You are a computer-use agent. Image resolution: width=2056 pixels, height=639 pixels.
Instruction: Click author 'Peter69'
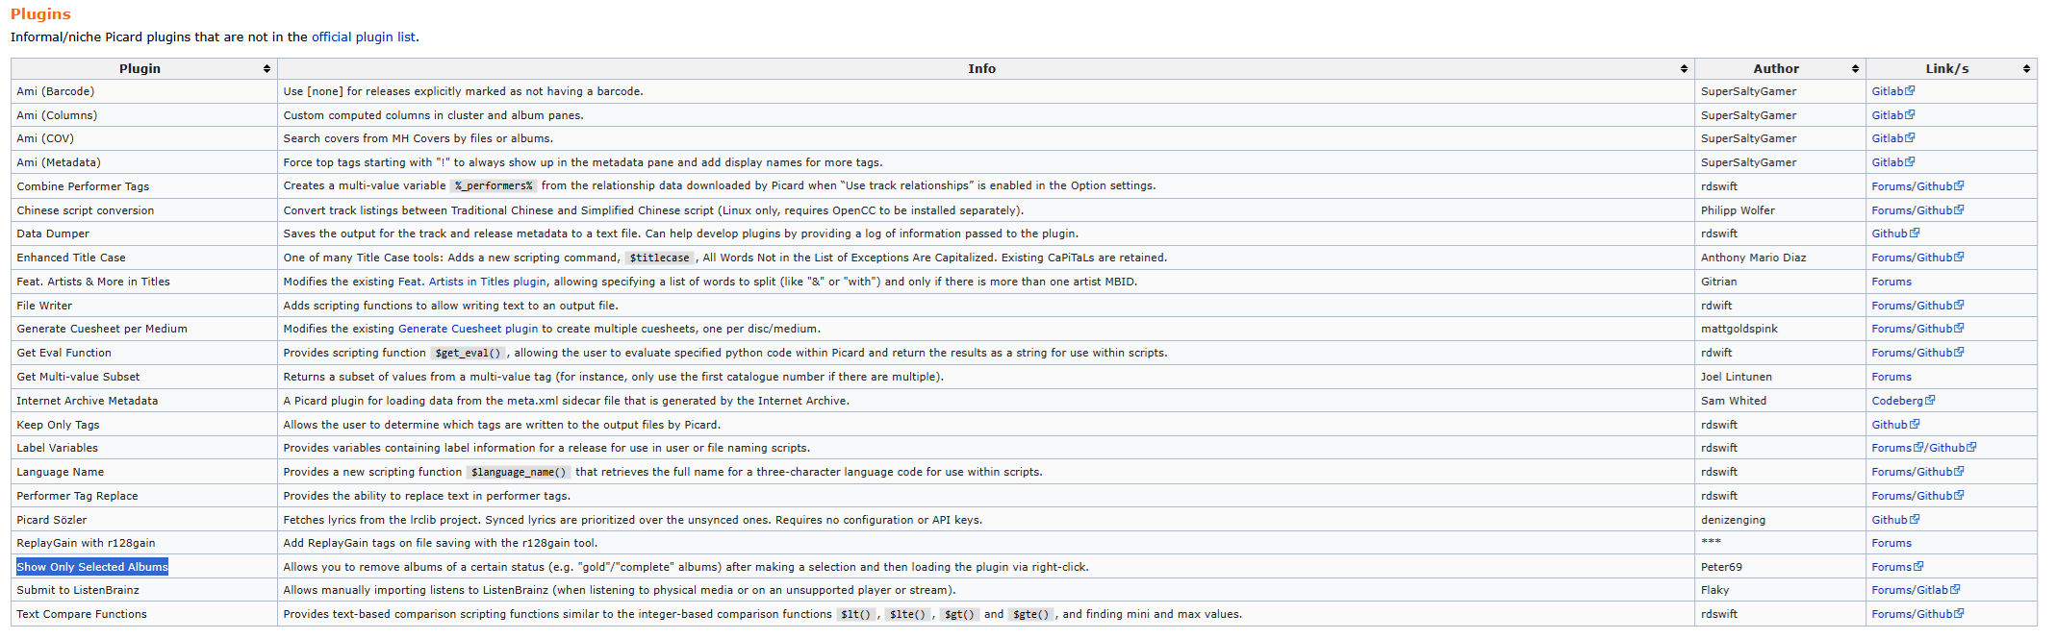pyautogui.click(x=1721, y=567)
